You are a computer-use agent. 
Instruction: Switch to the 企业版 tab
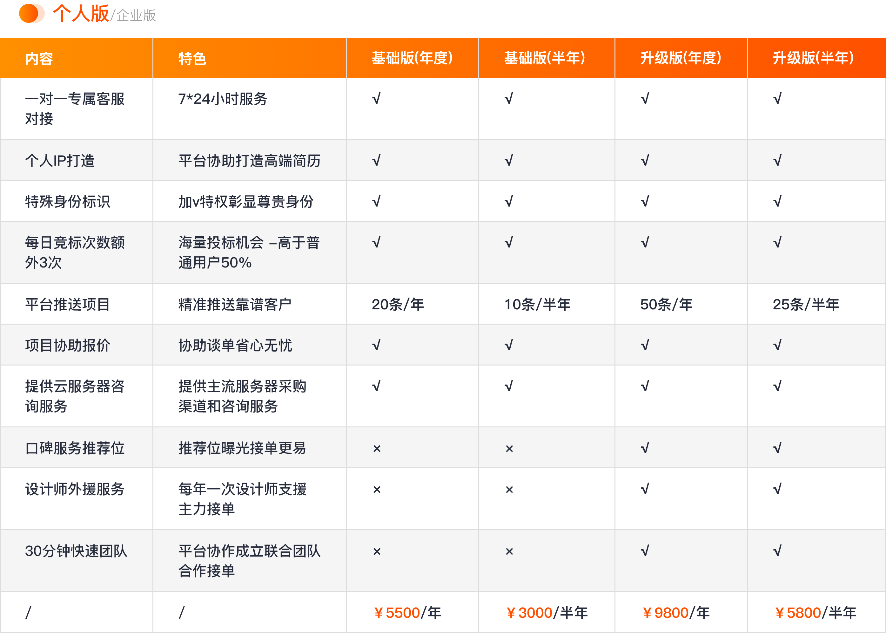136,15
